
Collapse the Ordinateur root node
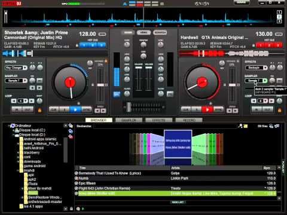(9, 126)
